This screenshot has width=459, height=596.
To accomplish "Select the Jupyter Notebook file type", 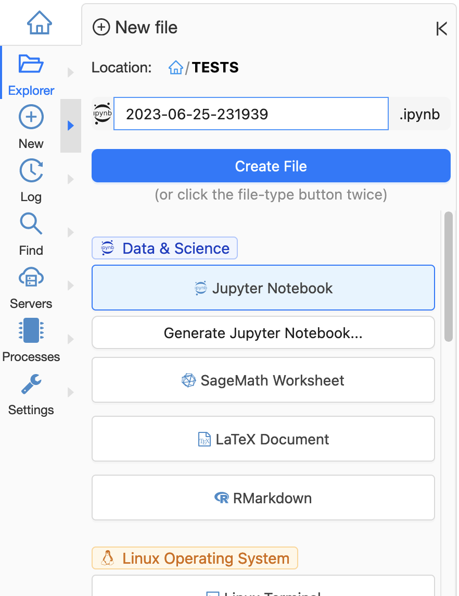I will 263,288.
